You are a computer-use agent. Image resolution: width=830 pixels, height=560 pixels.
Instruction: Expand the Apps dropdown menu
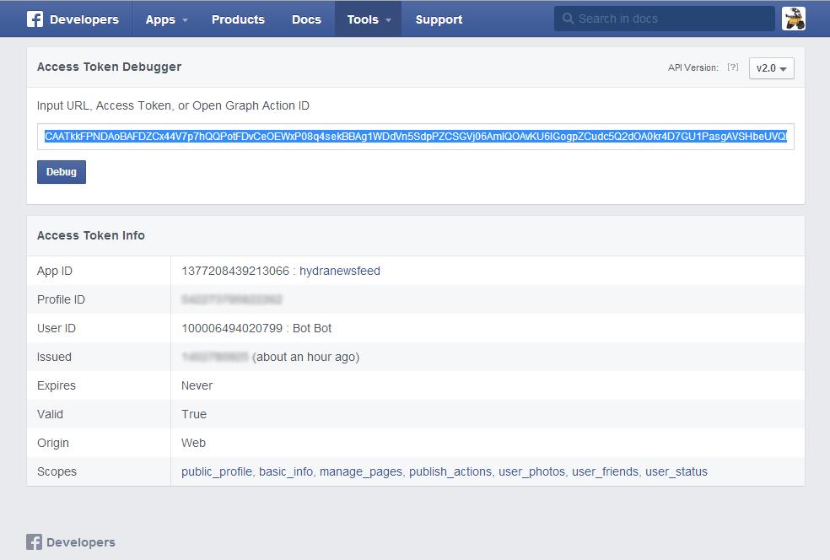click(167, 19)
